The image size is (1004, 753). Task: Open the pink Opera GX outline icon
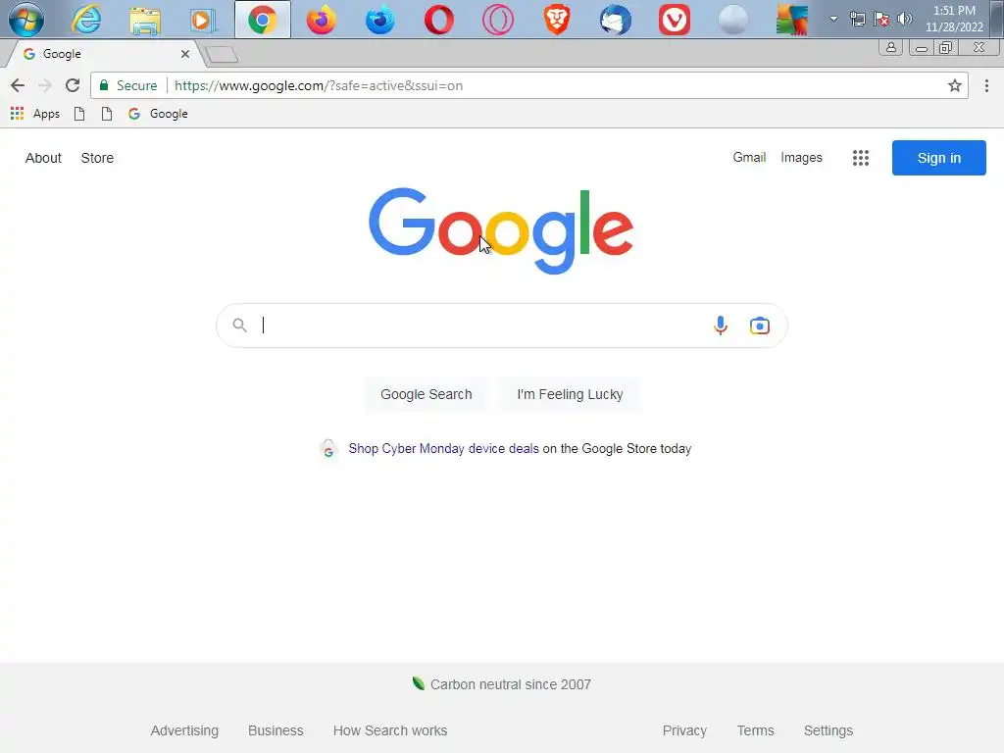point(498,20)
